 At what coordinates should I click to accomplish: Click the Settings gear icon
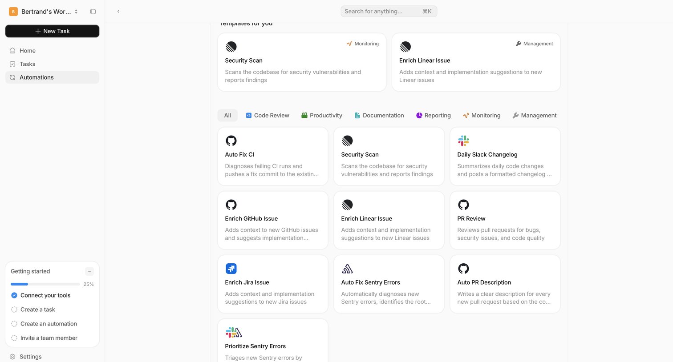(x=12, y=357)
